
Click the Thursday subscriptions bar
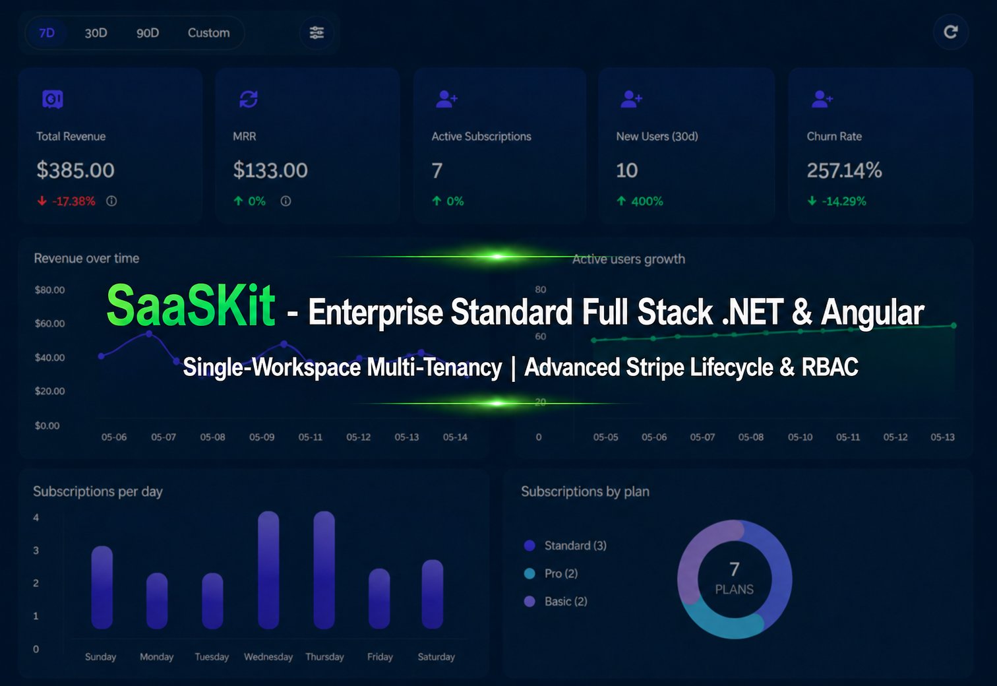pyautogui.click(x=324, y=570)
